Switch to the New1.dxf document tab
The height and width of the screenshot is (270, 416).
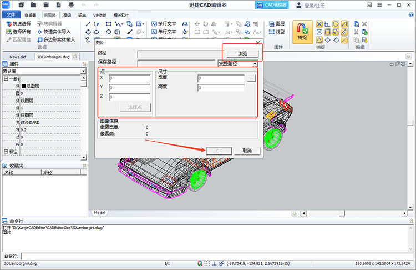coord(18,57)
